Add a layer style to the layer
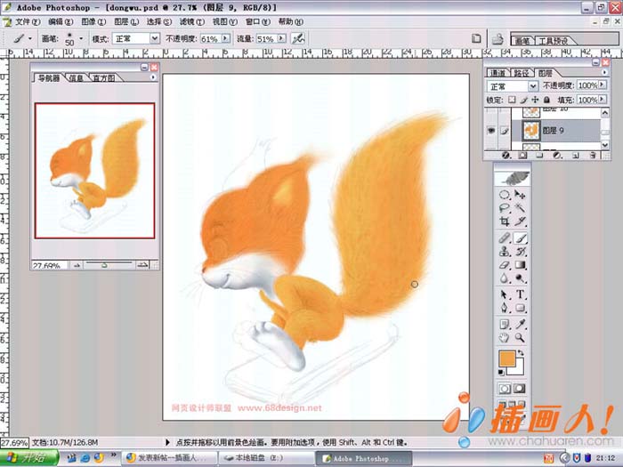This screenshot has height=467, width=623. (506, 156)
